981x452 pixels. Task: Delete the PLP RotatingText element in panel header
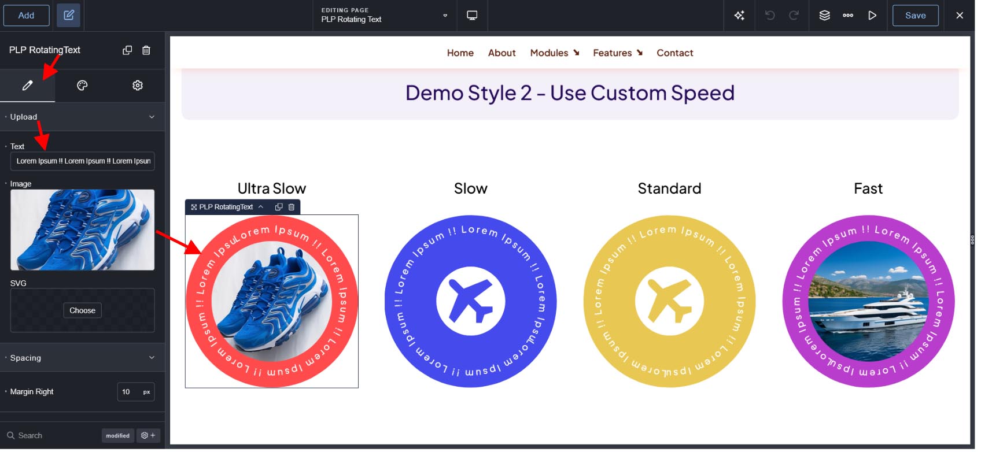pyautogui.click(x=146, y=50)
